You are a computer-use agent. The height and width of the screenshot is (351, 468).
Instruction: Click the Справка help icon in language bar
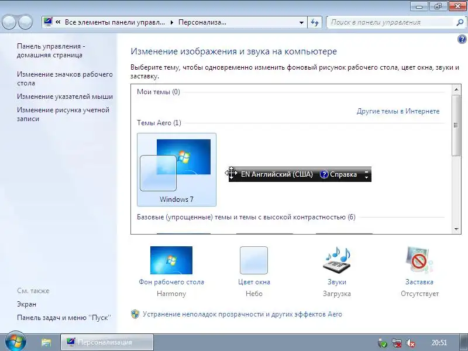pyautogui.click(x=324, y=174)
